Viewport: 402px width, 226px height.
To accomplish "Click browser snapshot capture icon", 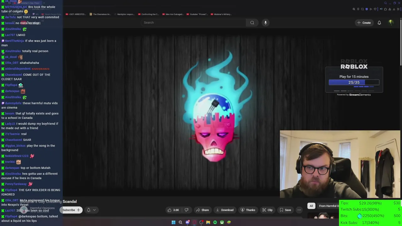I will point(362,9).
